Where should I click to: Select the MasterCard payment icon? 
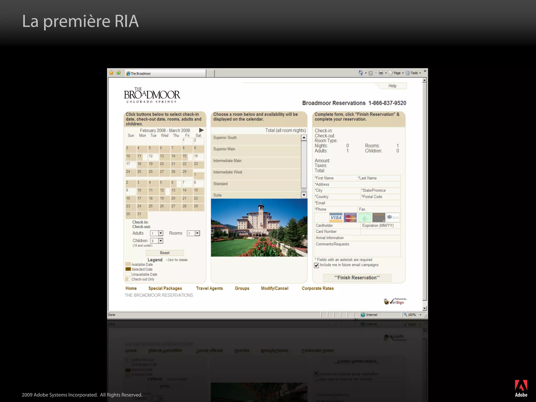(350, 217)
